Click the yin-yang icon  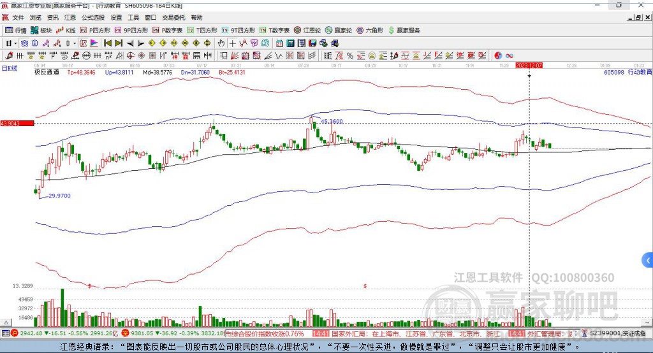click(x=498, y=55)
